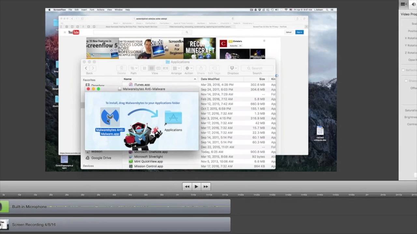Image resolution: width=417 pixels, height=234 pixels.
Task: Open the Finder Action gear menu
Action: 189,68
